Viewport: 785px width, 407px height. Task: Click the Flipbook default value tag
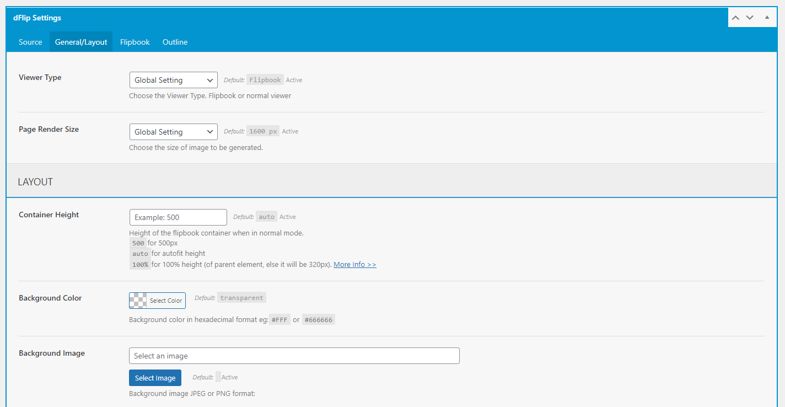(x=265, y=80)
